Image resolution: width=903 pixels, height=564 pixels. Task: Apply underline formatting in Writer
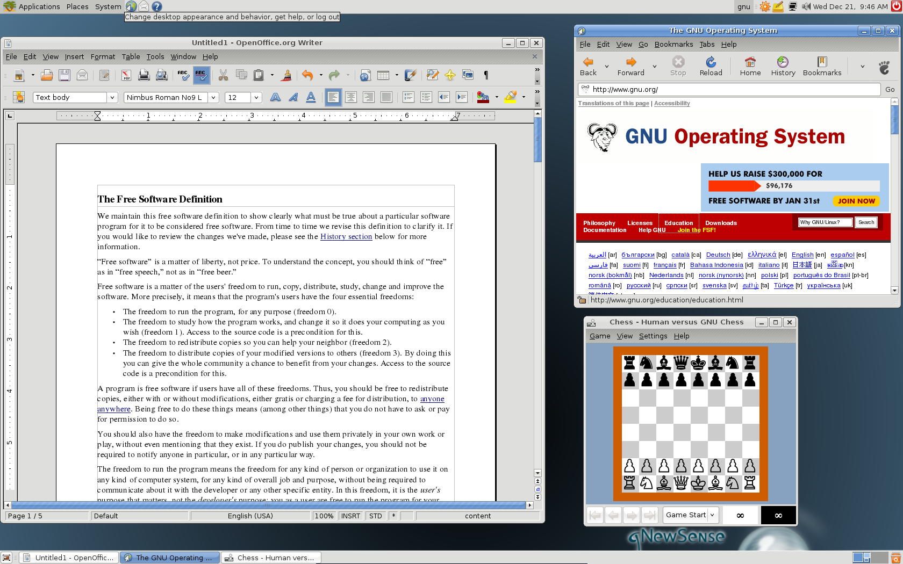(311, 97)
